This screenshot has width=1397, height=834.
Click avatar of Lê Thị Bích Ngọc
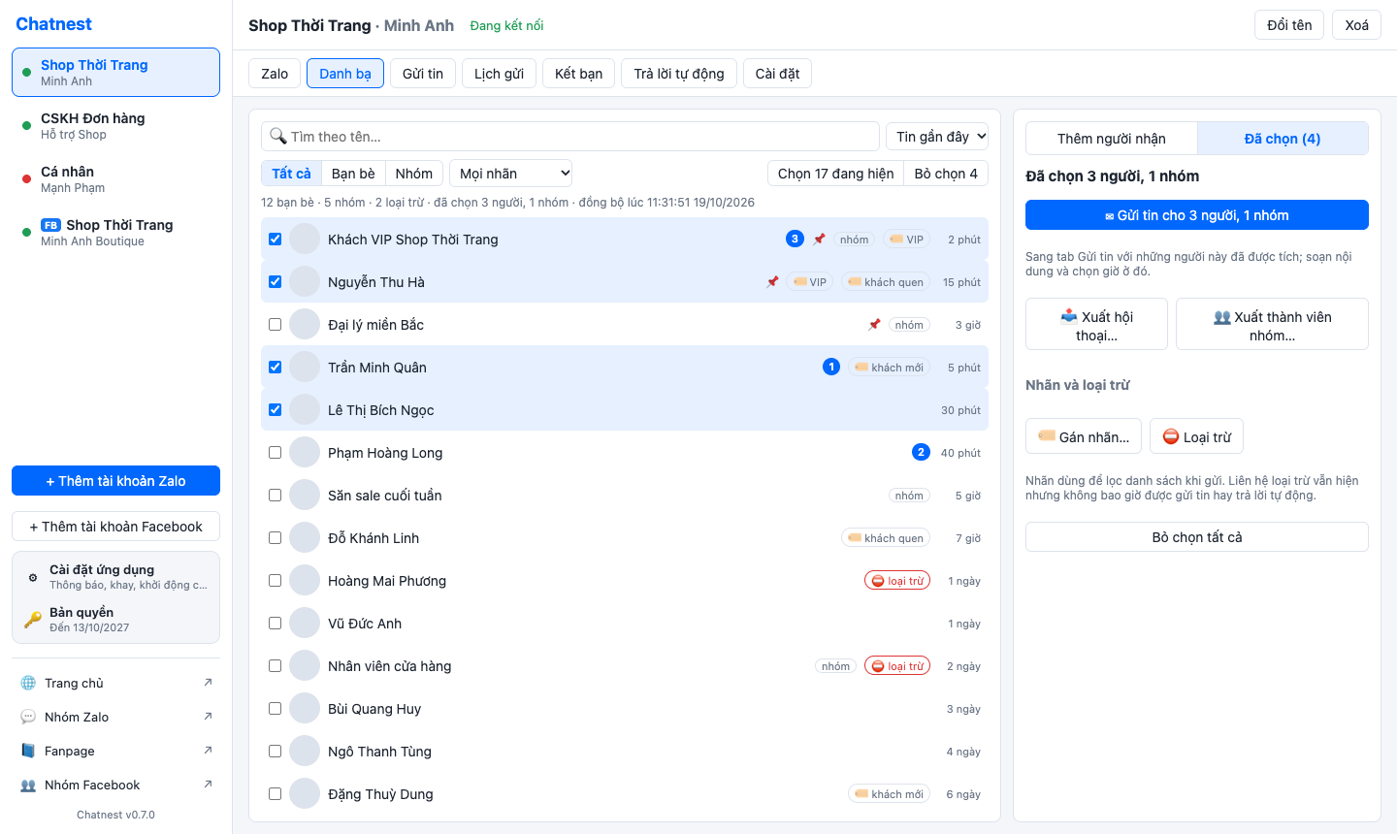(305, 409)
